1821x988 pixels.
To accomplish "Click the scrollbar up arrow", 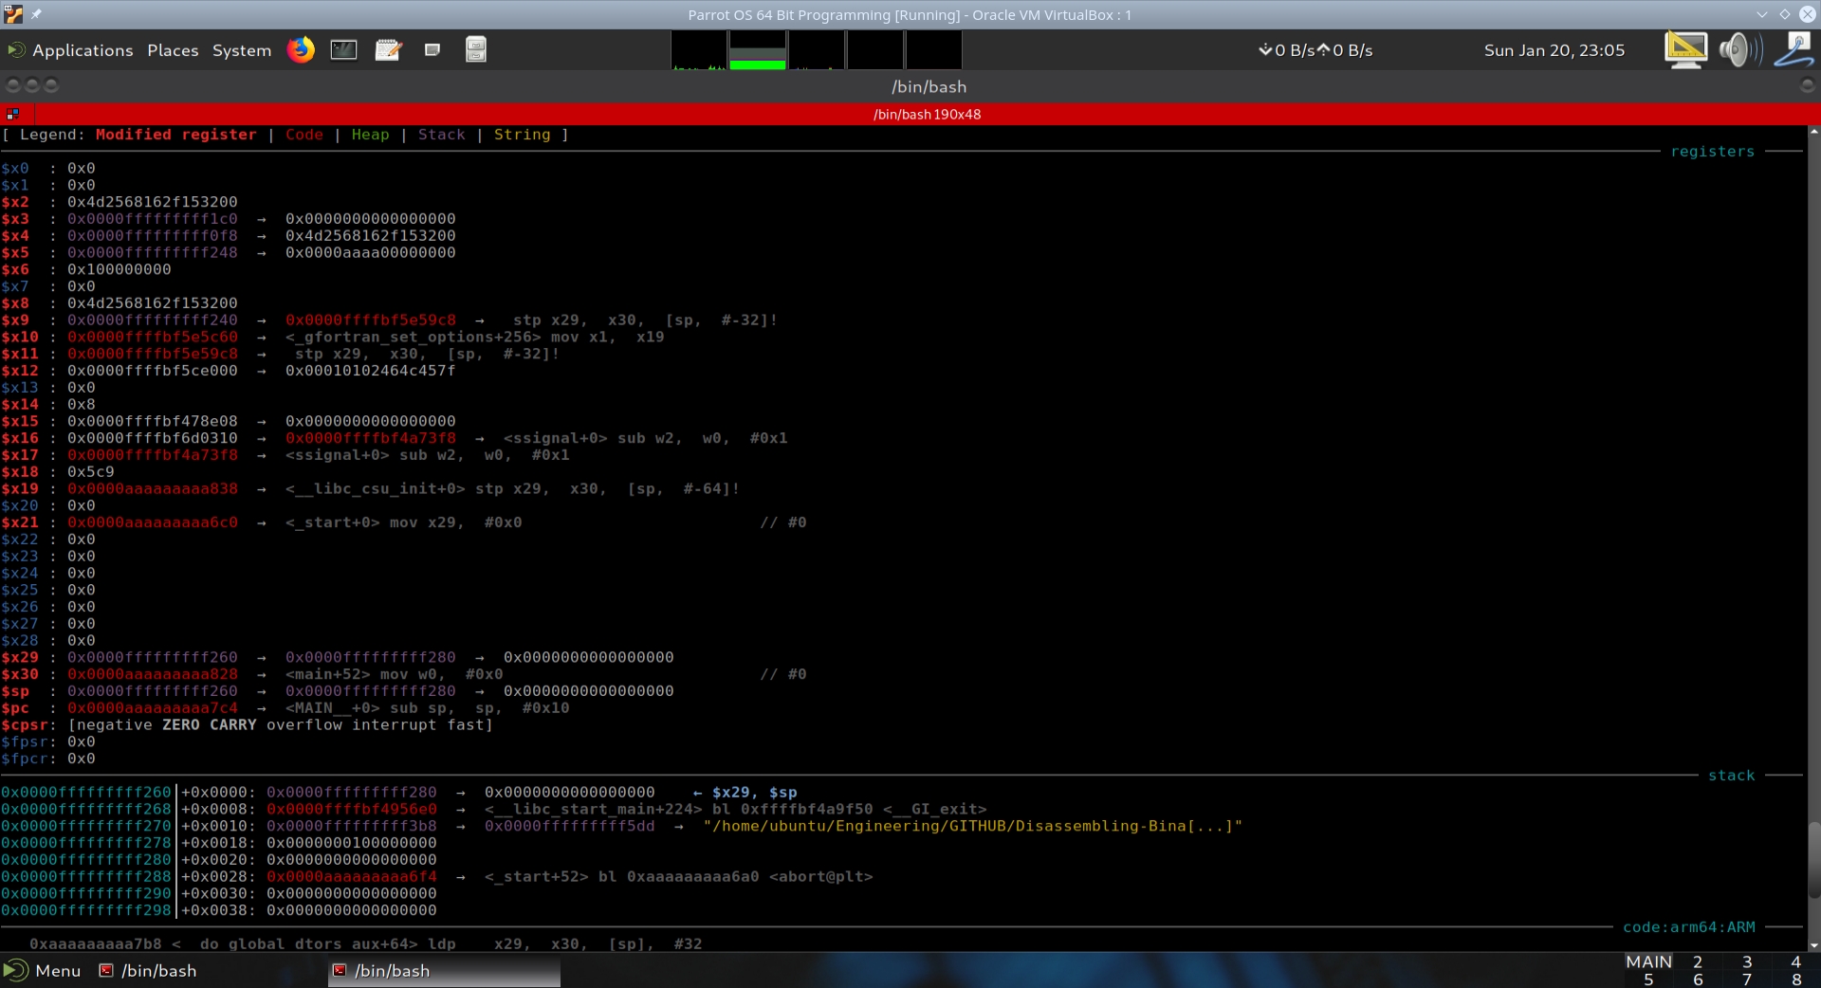I will click(x=1813, y=132).
